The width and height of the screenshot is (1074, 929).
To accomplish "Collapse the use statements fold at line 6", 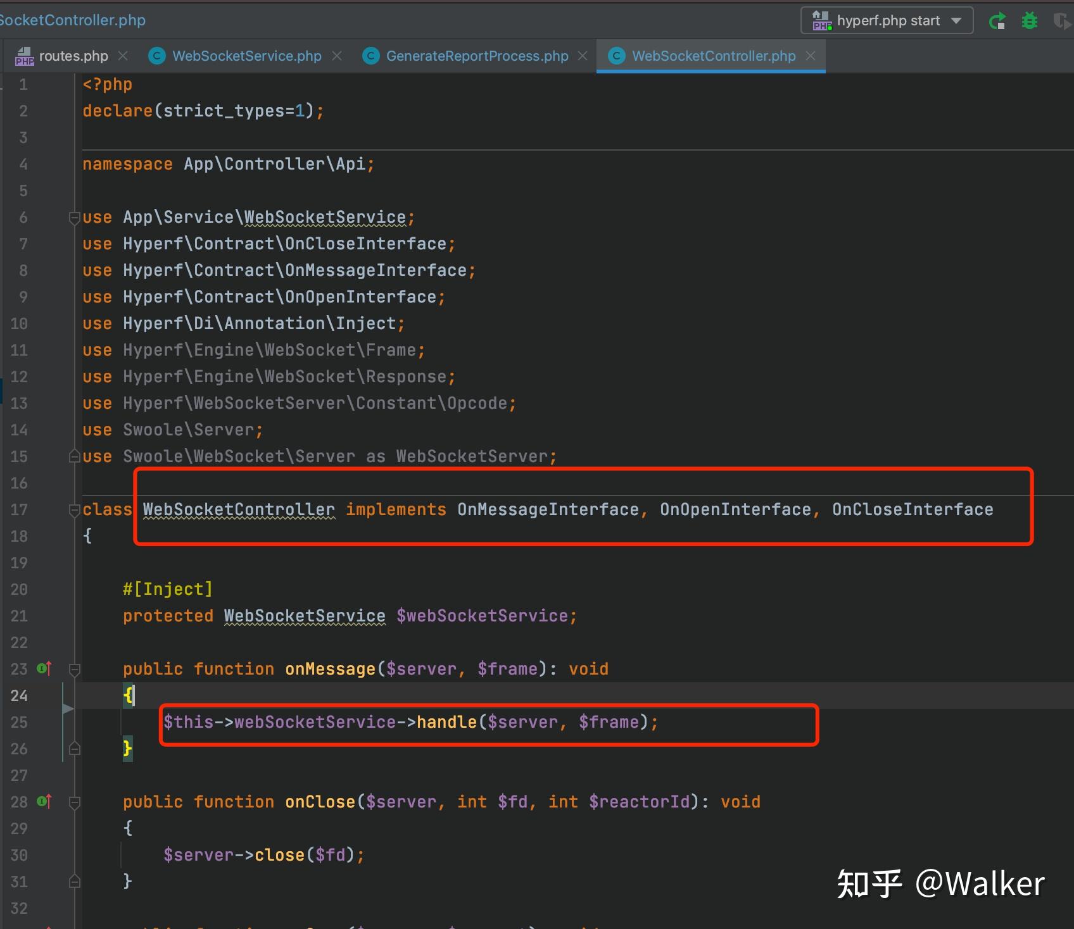I will (74, 217).
